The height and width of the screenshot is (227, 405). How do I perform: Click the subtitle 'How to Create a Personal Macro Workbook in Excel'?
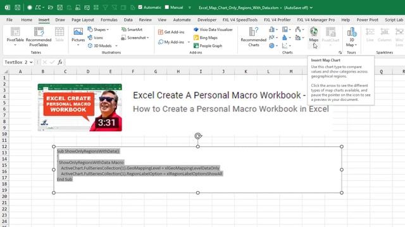231,109
